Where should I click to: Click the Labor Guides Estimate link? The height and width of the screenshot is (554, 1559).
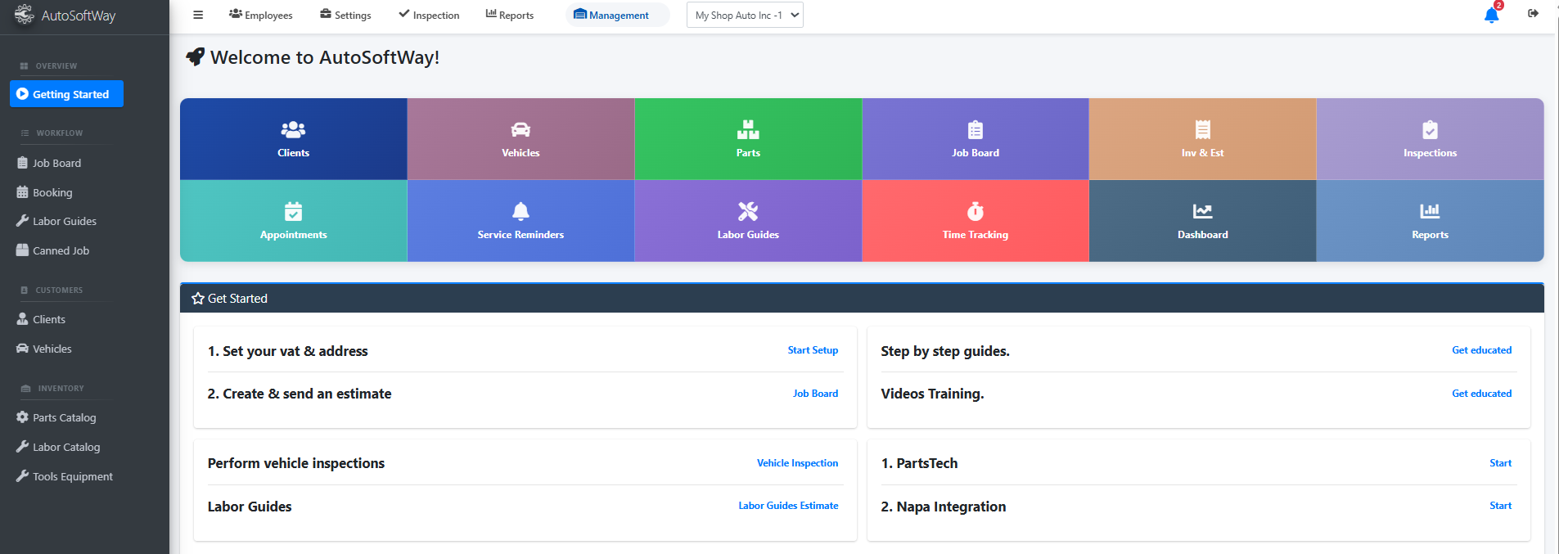point(788,506)
